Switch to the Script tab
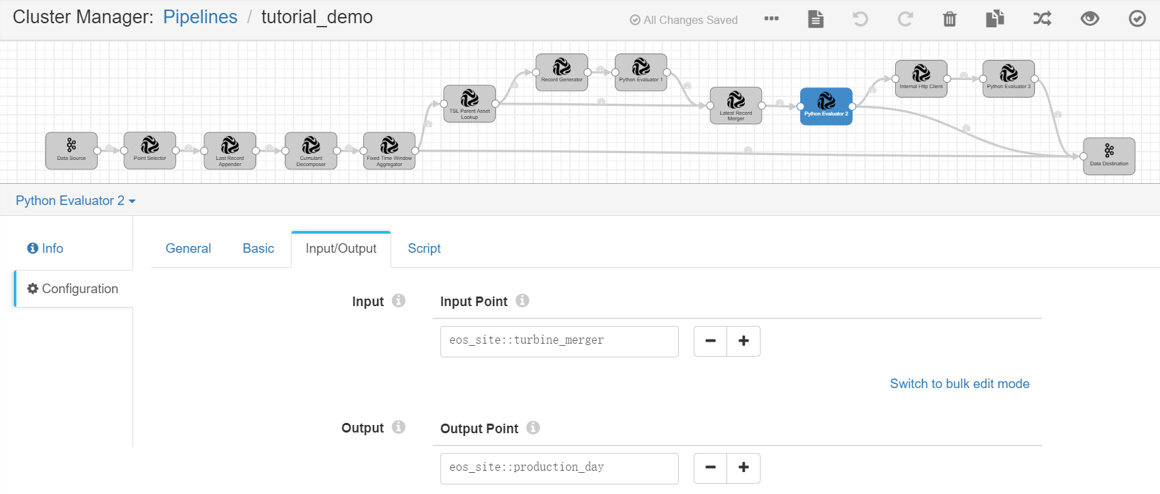 click(x=424, y=249)
